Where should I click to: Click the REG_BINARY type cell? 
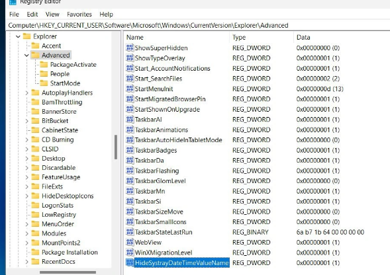tap(250, 232)
